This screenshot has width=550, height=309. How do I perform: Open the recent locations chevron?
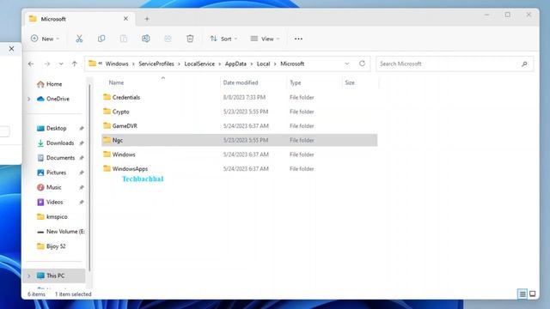tap(61, 64)
